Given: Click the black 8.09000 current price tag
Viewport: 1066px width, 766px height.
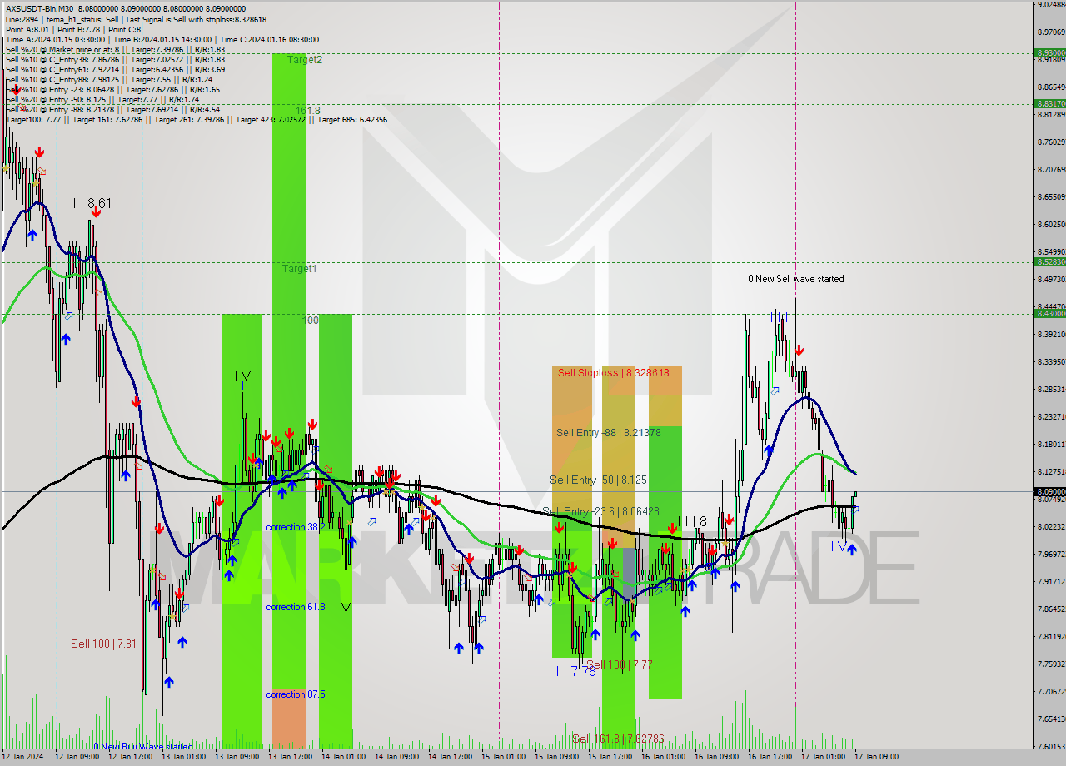Looking at the screenshot, I should click(1050, 491).
